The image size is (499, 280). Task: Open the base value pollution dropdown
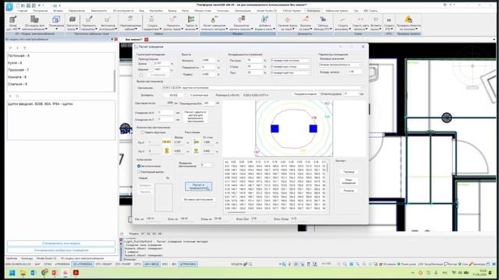click(340, 65)
